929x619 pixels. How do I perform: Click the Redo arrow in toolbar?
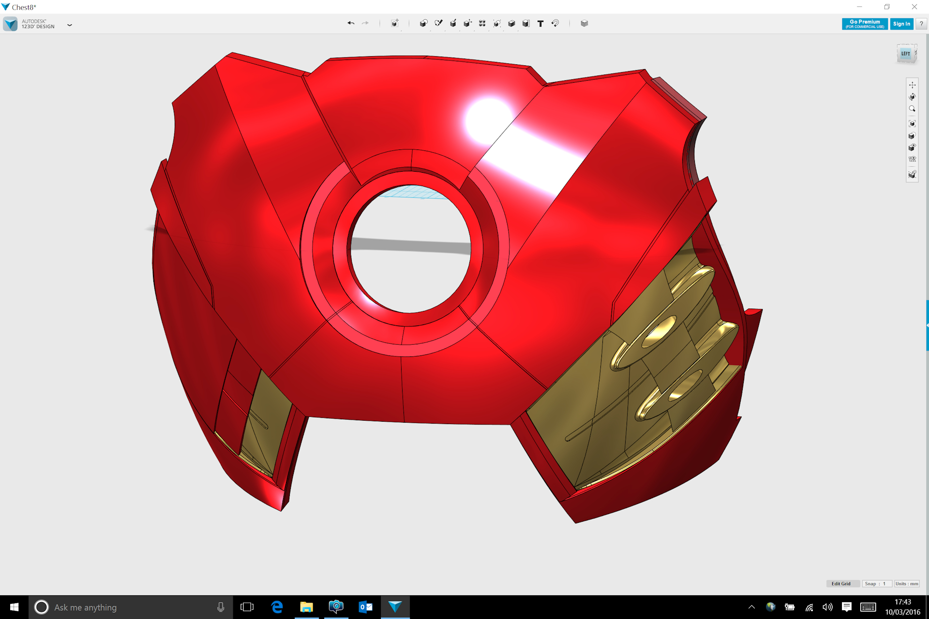pyautogui.click(x=365, y=23)
